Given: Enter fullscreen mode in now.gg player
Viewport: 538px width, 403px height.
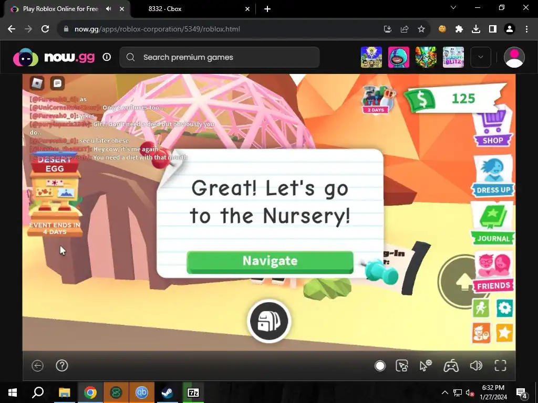Looking at the screenshot, I should coord(500,366).
